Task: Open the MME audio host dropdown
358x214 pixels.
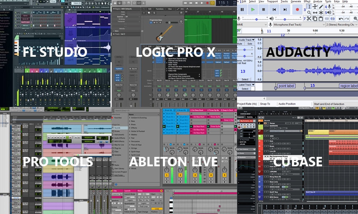Action: point(252,24)
